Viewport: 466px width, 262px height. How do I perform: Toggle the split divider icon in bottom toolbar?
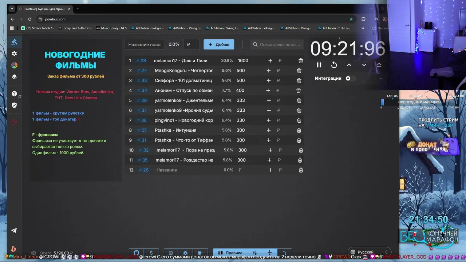pos(269,253)
